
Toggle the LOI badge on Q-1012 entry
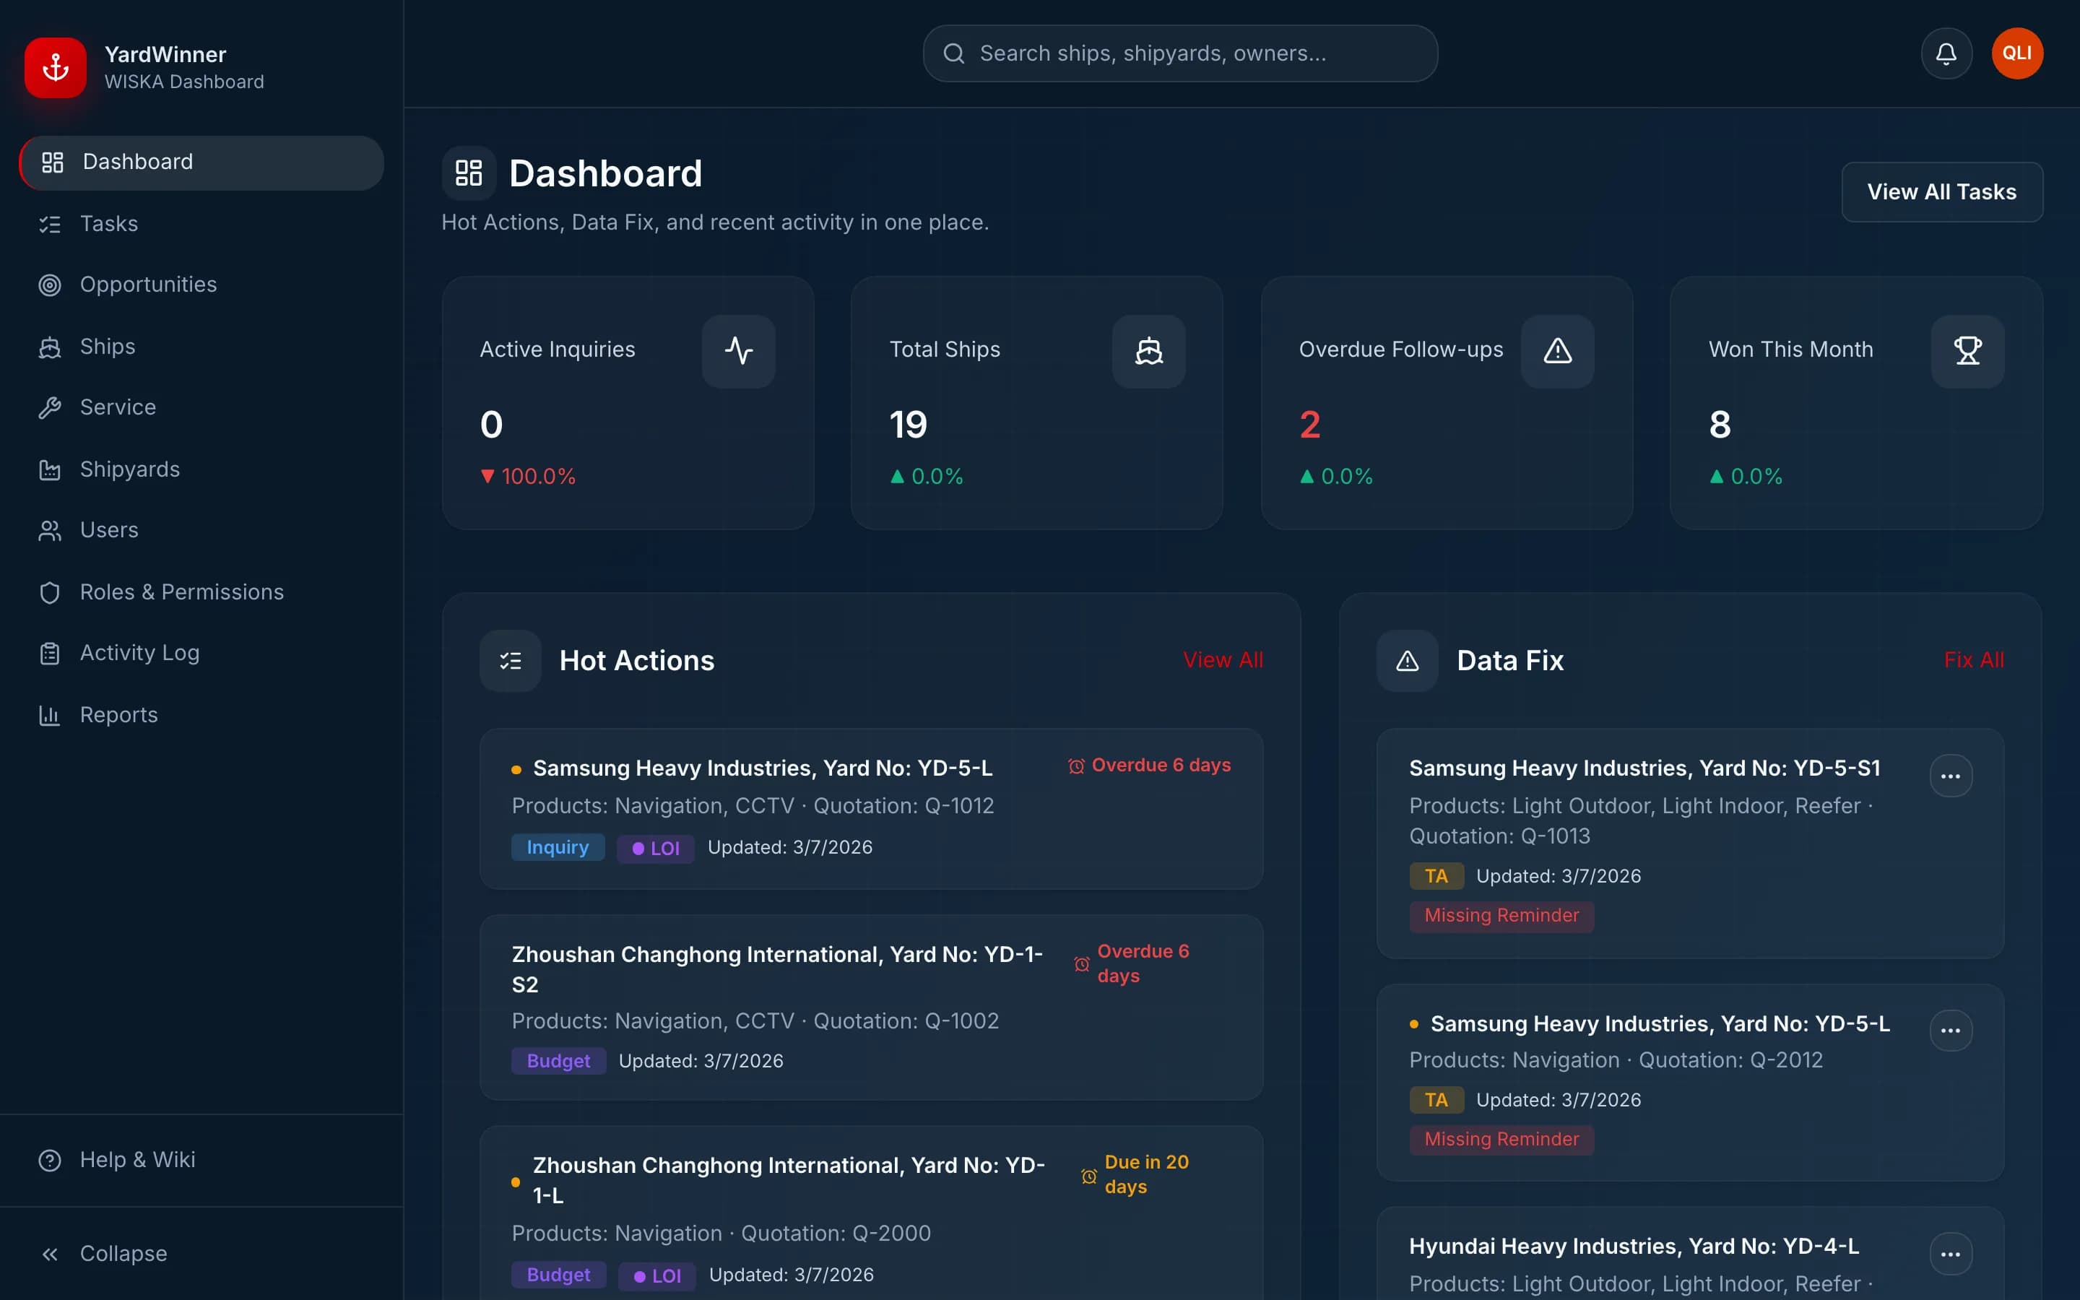pyautogui.click(x=655, y=848)
